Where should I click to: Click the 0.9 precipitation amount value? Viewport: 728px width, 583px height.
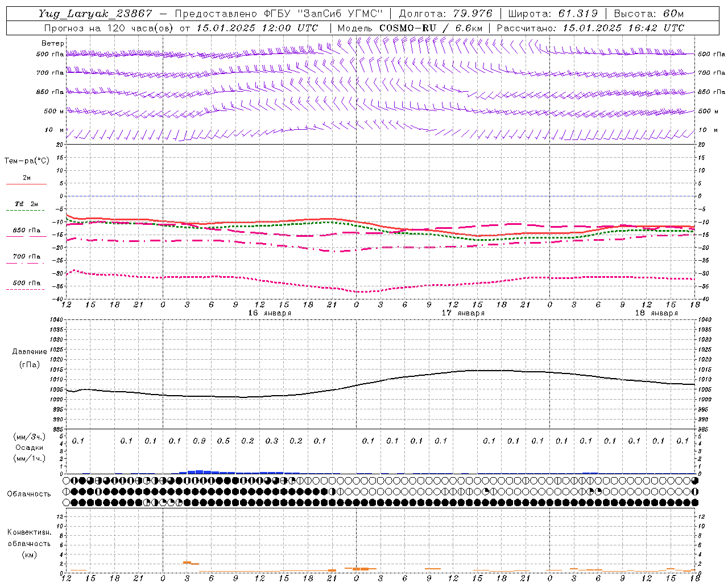pos(199,441)
